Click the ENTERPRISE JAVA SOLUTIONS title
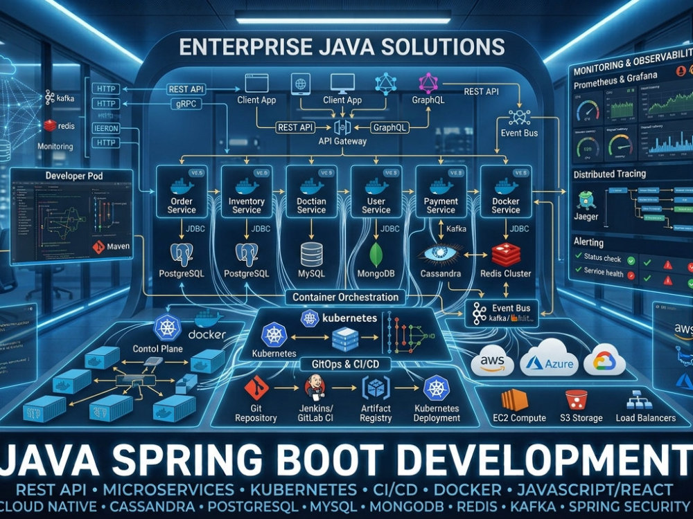This screenshot has height=519, width=693. pos(342,47)
